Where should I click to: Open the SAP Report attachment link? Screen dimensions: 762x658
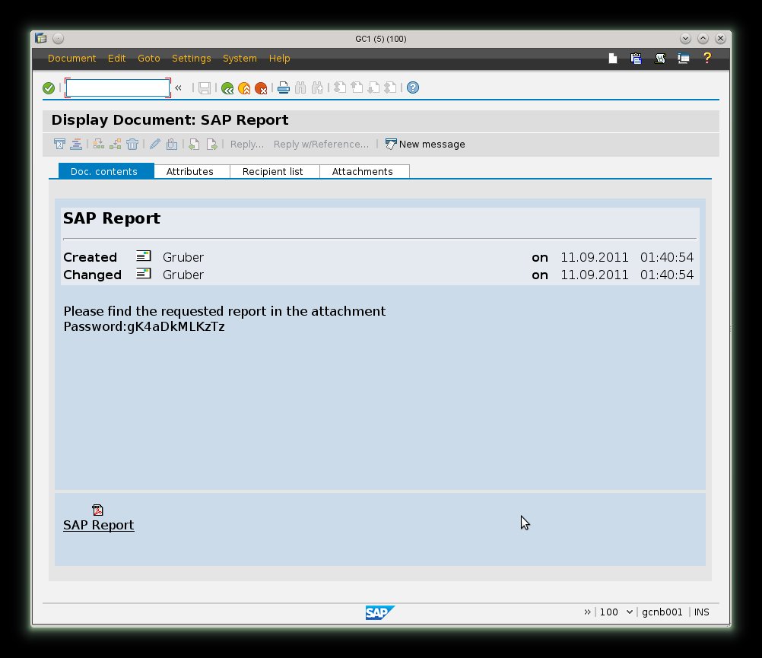tap(98, 525)
